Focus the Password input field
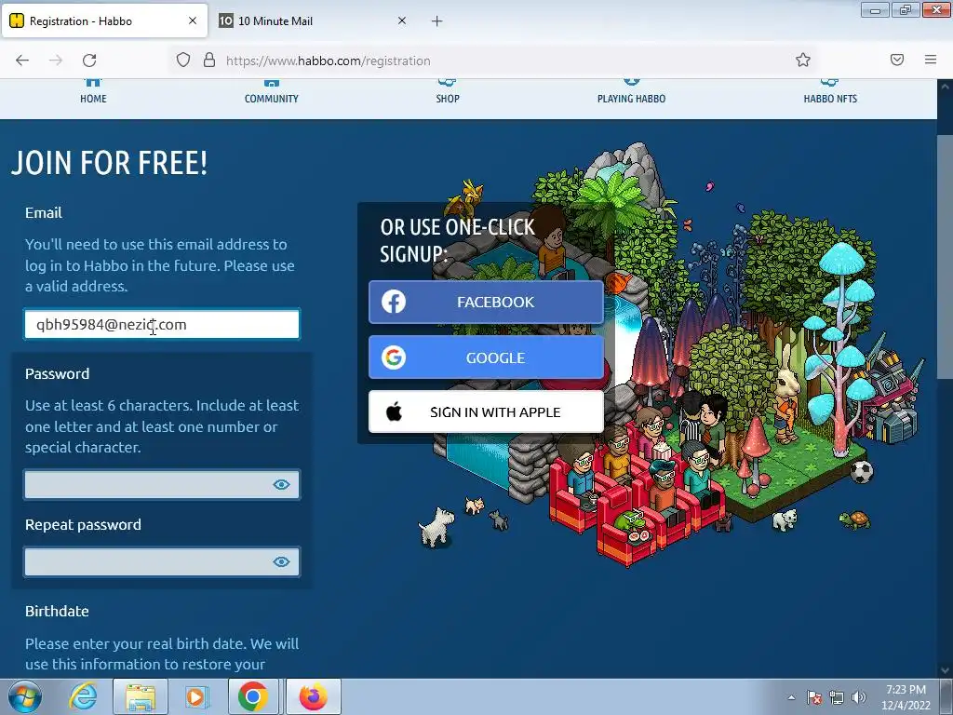Screen dimensions: 953x715 tap(162, 484)
